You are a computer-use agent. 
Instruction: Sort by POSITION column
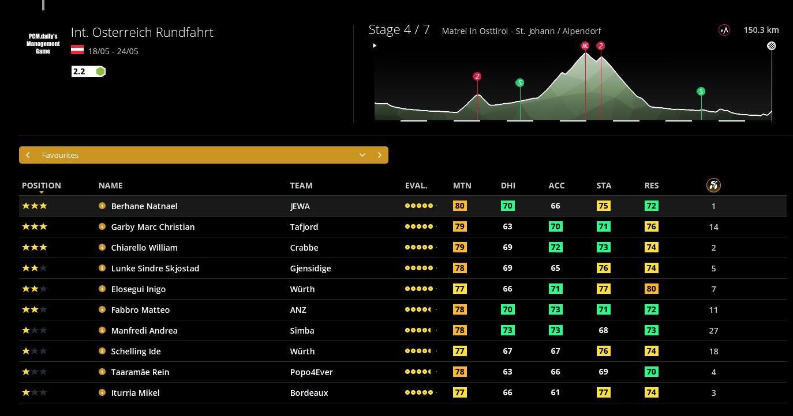point(42,186)
